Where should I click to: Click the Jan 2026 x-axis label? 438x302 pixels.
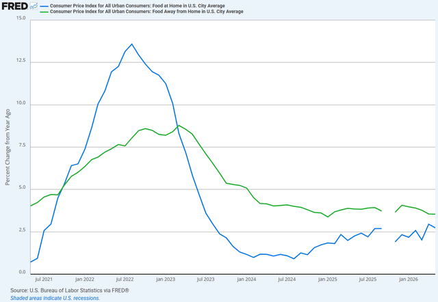[x=409, y=279]
